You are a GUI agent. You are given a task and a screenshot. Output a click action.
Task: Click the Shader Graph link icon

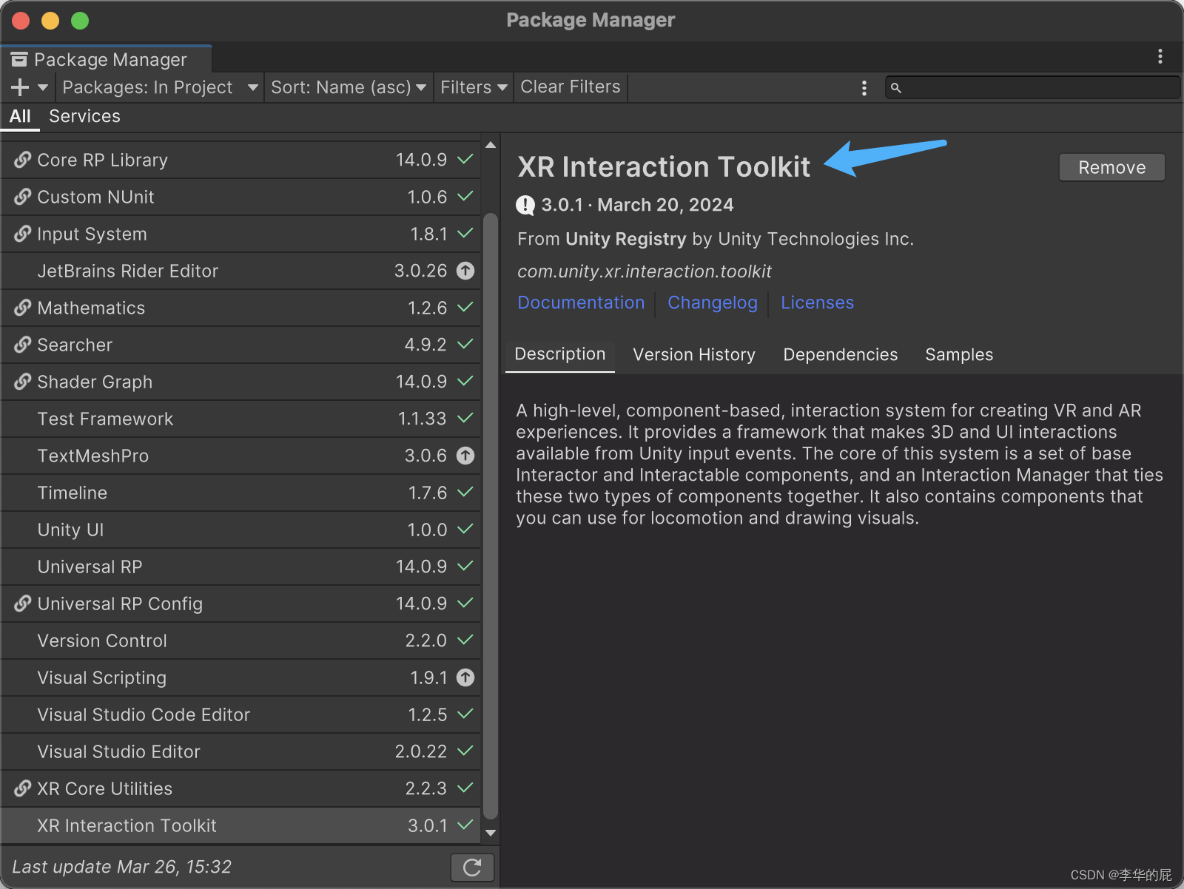(x=23, y=382)
